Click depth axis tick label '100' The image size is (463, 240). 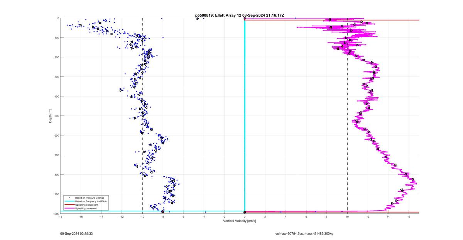pos(56,38)
